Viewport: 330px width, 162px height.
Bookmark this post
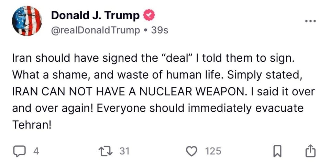coord(278,151)
